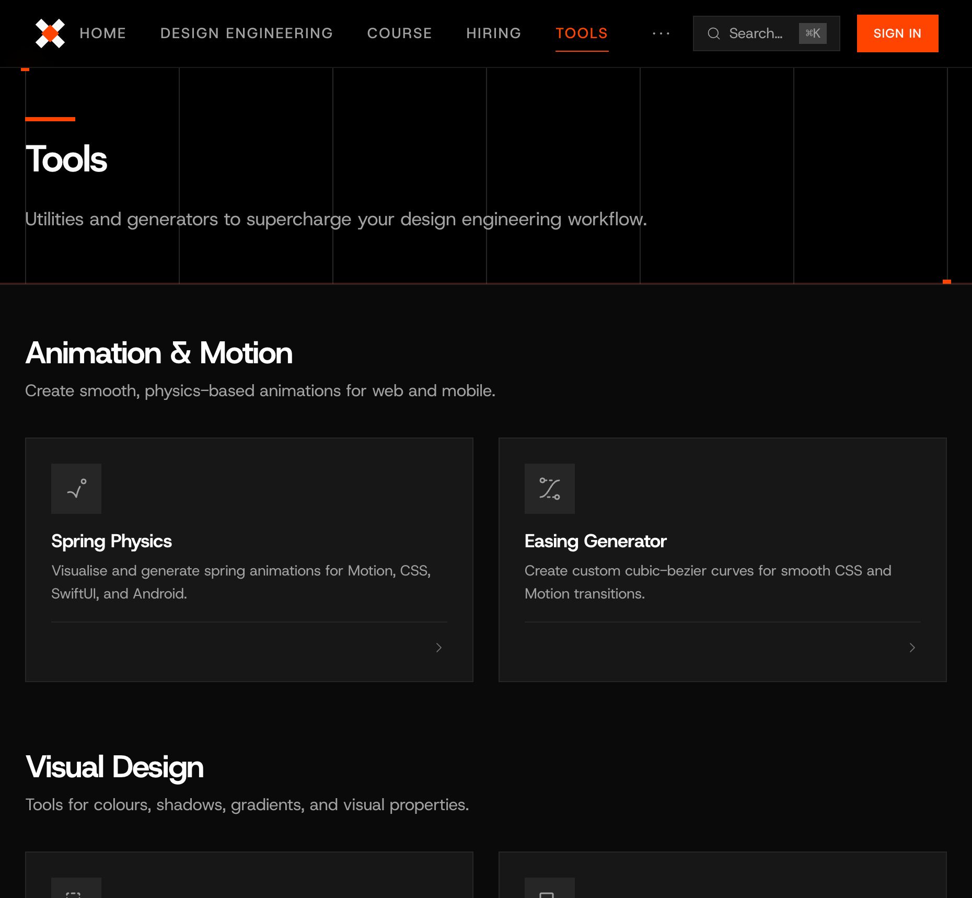This screenshot has width=972, height=898.
Task: Click the Animation & Motion heading
Action: tap(159, 353)
